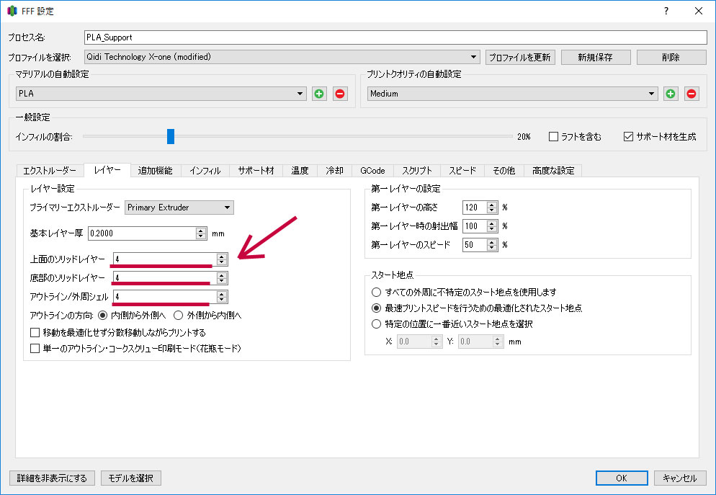Increase 第一レイヤーの高さ with up arrow
The image size is (716, 495).
tap(493, 204)
